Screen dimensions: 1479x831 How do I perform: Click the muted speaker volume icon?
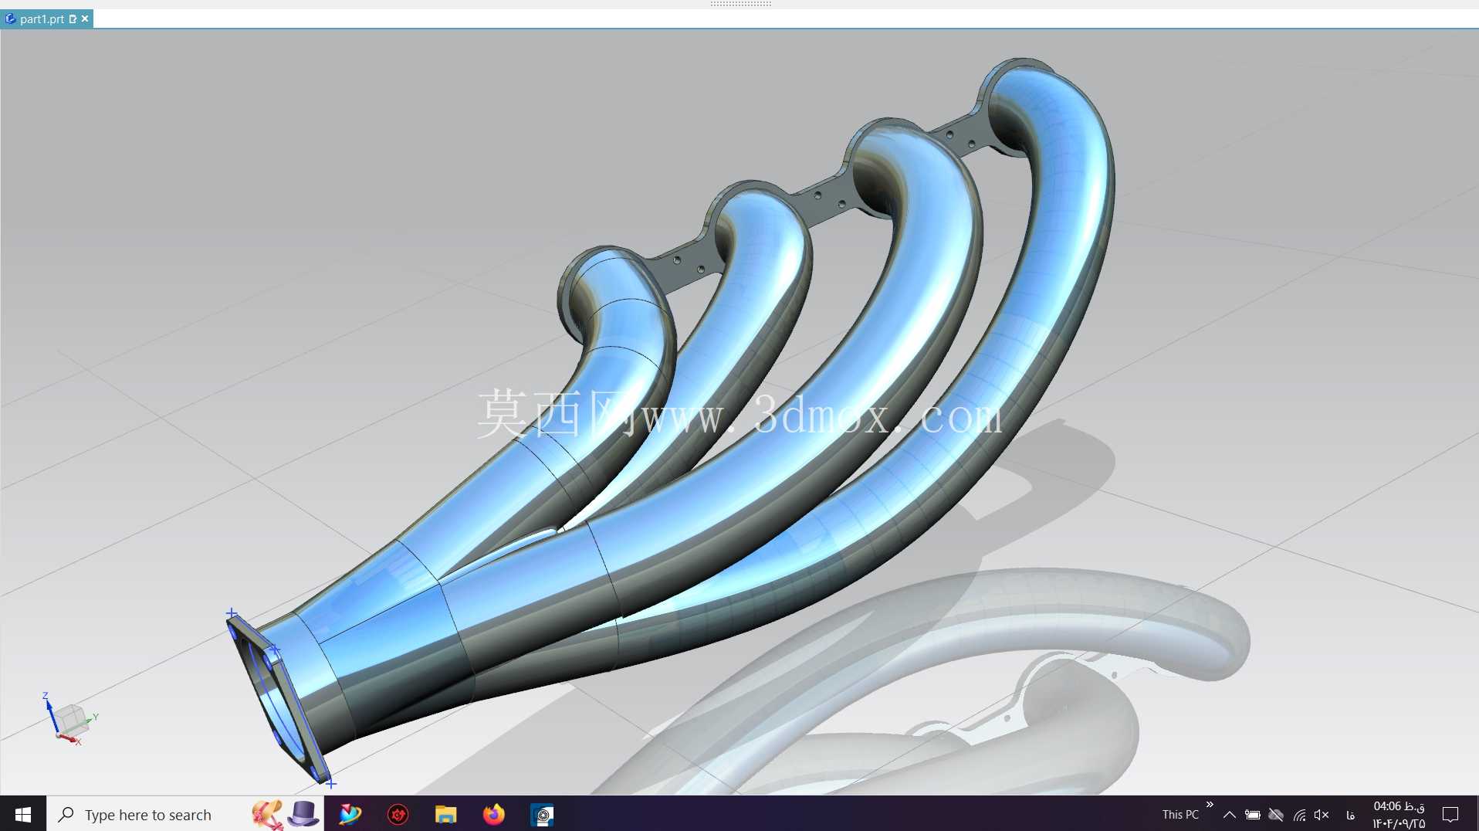(x=1322, y=815)
